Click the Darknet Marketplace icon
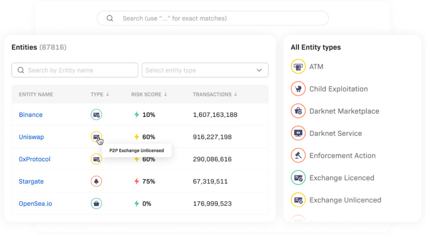The height and width of the screenshot is (235, 426). [x=298, y=111]
